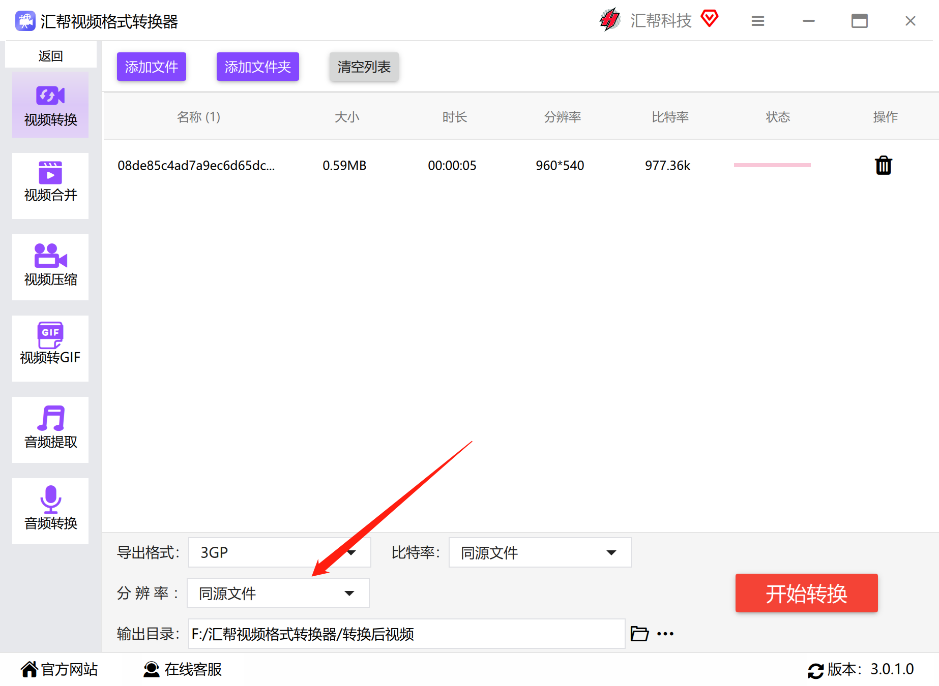This screenshot has width=939, height=686.
Task: Open the 视频压缩 video compress module
Action: coord(50,267)
